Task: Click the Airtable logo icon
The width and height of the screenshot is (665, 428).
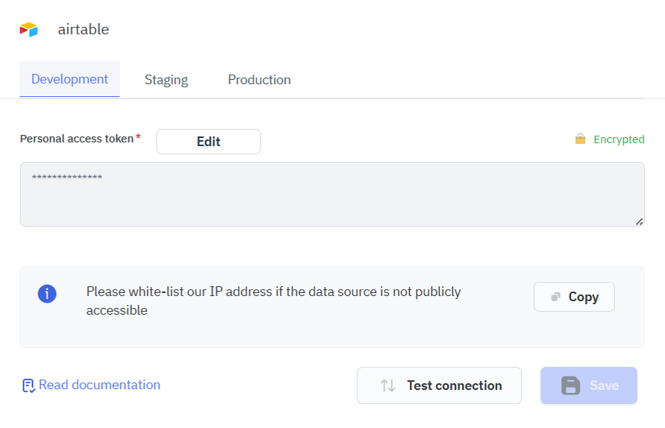Action: (29, 30)
